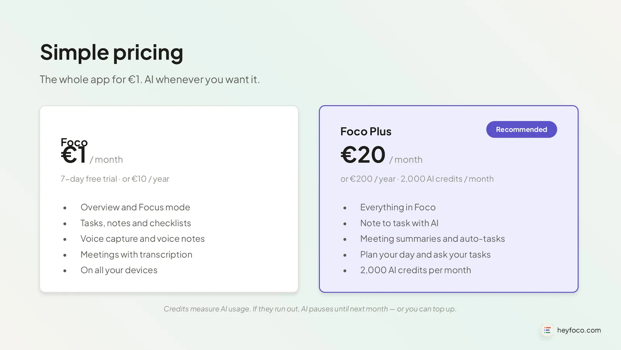Click the Foco logo icon beside heyfoco.com
Viewport: 621px width, 350px height.
pos(547,330)
